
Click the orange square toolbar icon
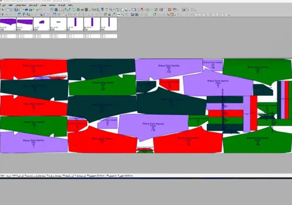point(169,10)
